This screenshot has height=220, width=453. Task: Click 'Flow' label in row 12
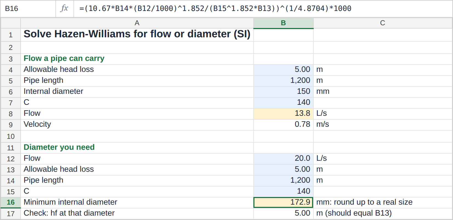click(x=32, y=158)
